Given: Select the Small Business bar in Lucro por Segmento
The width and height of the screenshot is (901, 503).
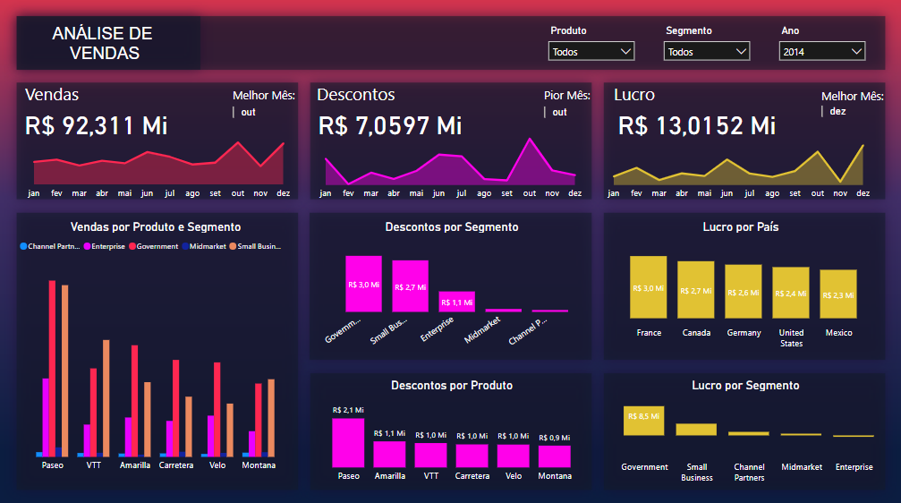Looking at the screenshot, I should 696,430.
